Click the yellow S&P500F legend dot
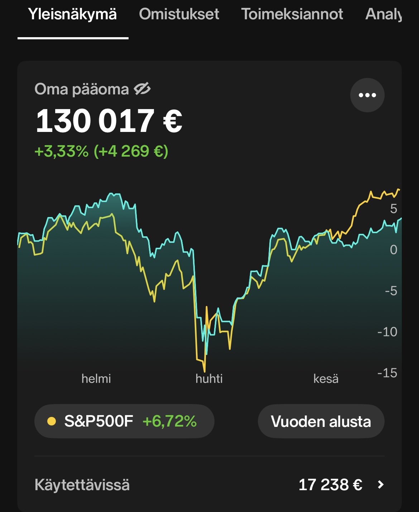Image resolution: width=419 pixels, height=512 pixels. pos(52,421)
